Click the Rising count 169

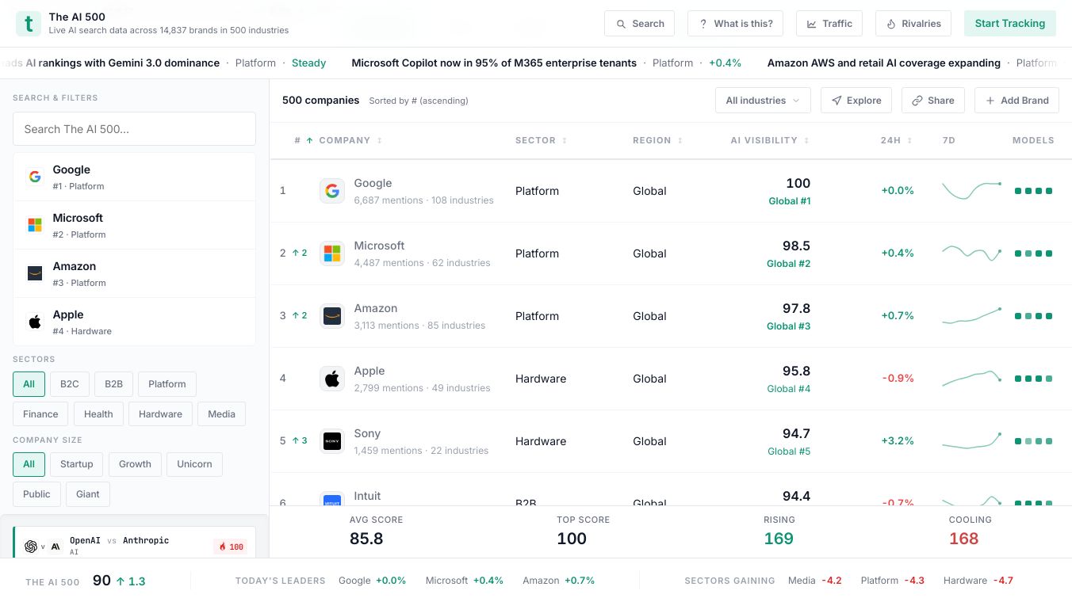779,539
